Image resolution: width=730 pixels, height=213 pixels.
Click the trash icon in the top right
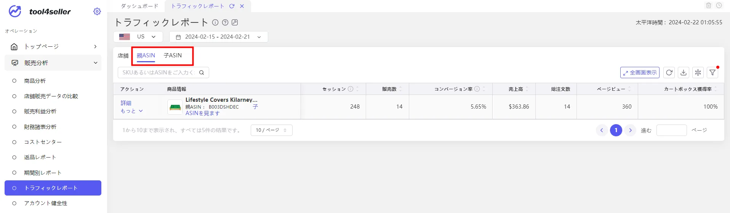click(x=709, y=5)
